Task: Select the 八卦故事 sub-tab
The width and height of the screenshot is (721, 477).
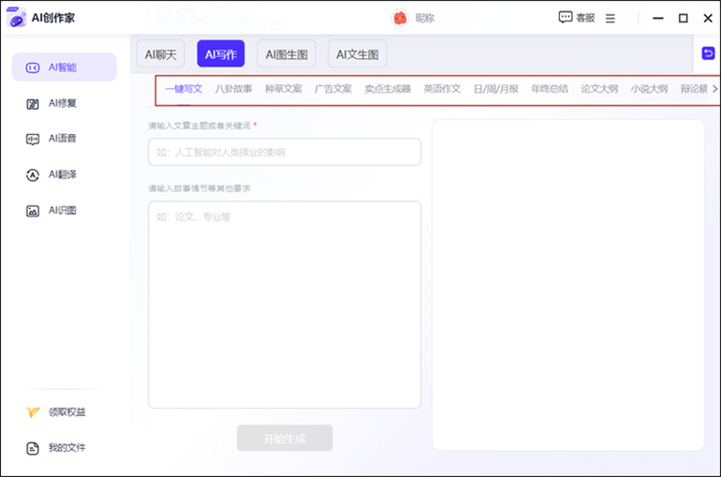Action: pyautogui.click(x=233, y=89)
